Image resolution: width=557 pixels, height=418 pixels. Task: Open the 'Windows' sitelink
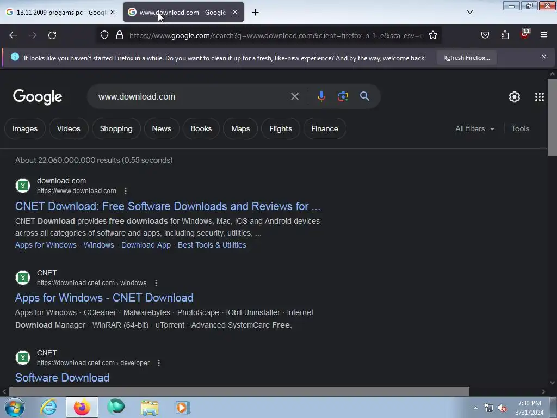pyautogui.click(x=99, y=245)
